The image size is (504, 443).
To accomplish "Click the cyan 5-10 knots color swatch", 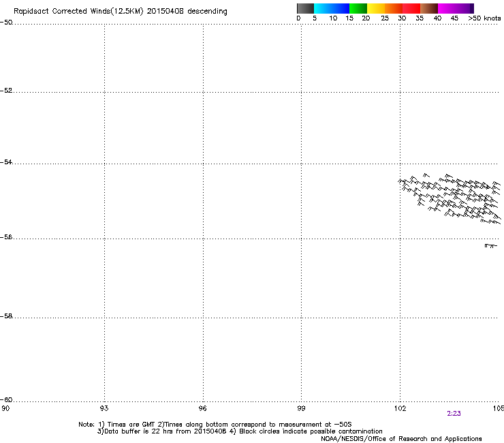I will click(x=323, y=8).
